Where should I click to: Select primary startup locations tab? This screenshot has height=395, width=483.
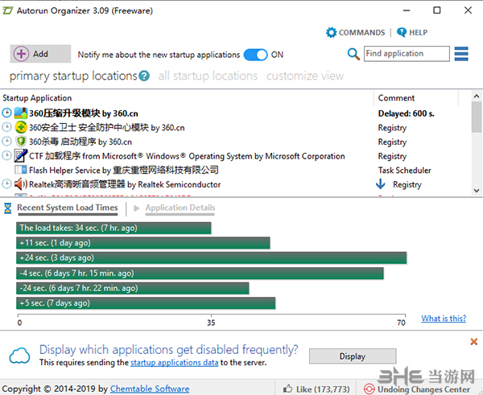click(73, 76)
